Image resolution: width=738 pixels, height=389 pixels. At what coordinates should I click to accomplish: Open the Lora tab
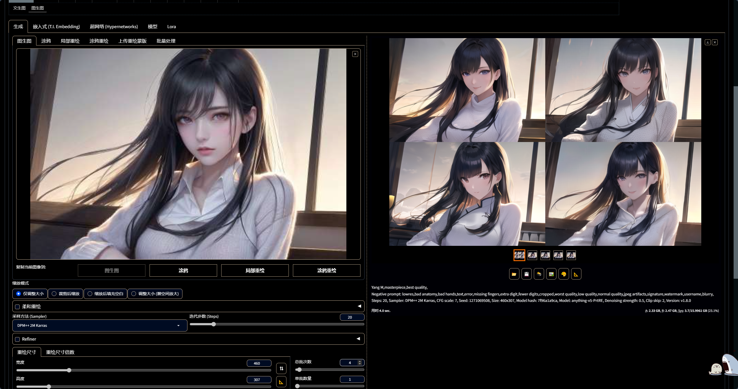click(171, 27)
